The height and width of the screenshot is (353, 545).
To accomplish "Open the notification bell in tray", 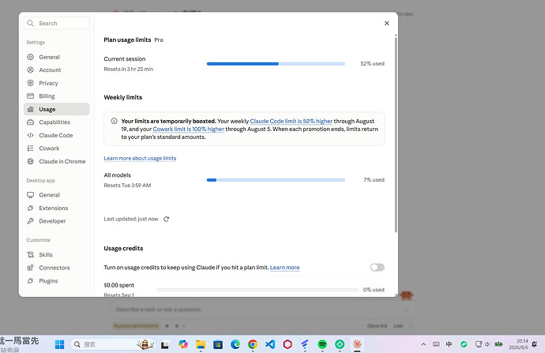I will [535, 344].
